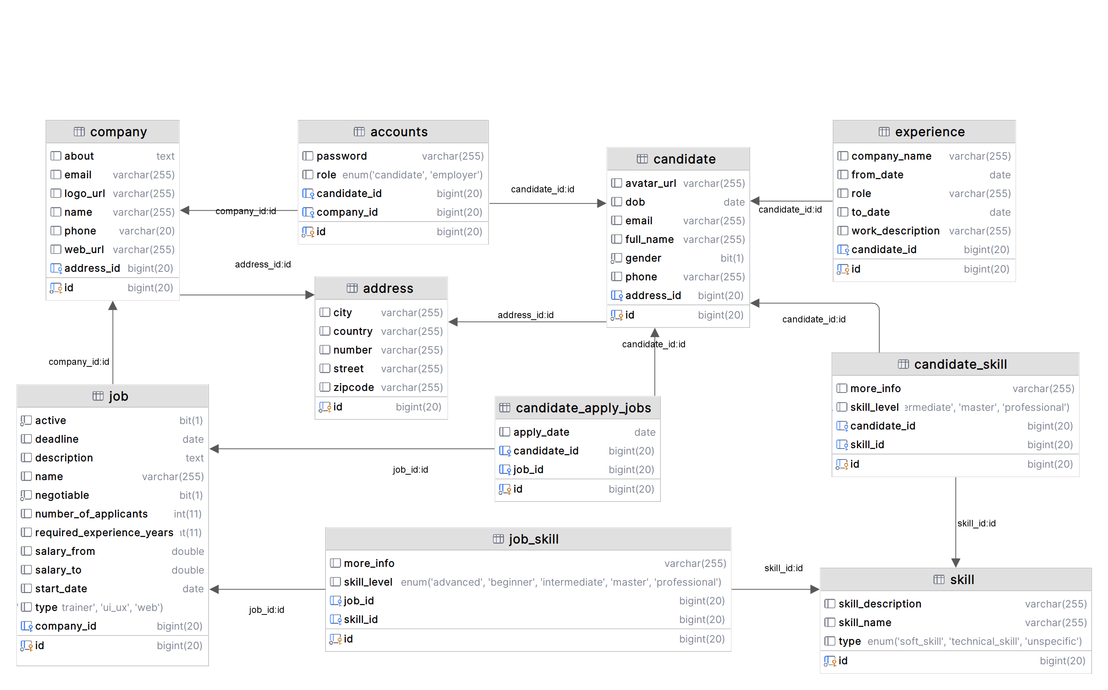
Task: Select more_info column in candidate_skill table
Action: click(956, 389)
